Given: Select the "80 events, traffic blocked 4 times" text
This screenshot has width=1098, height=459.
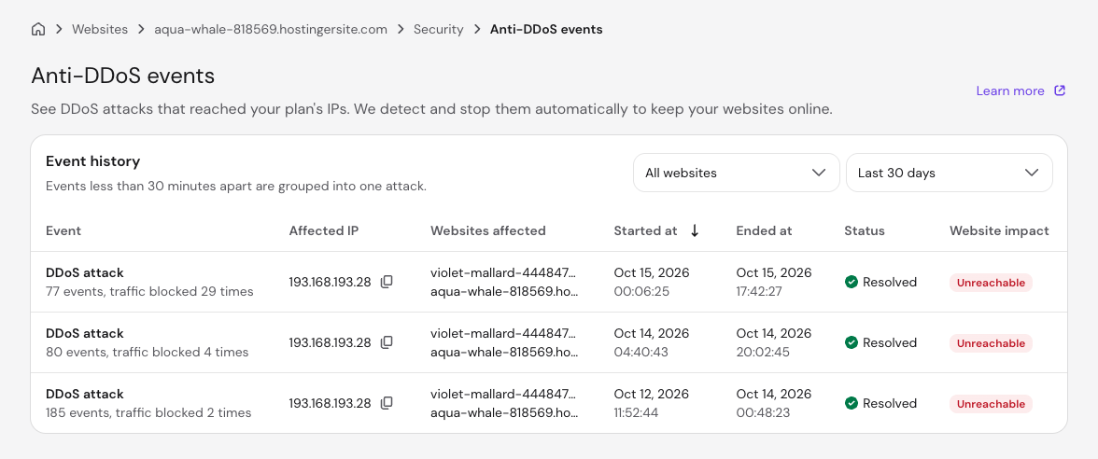Looking at the screenshot, I should (x=148, y=353).
